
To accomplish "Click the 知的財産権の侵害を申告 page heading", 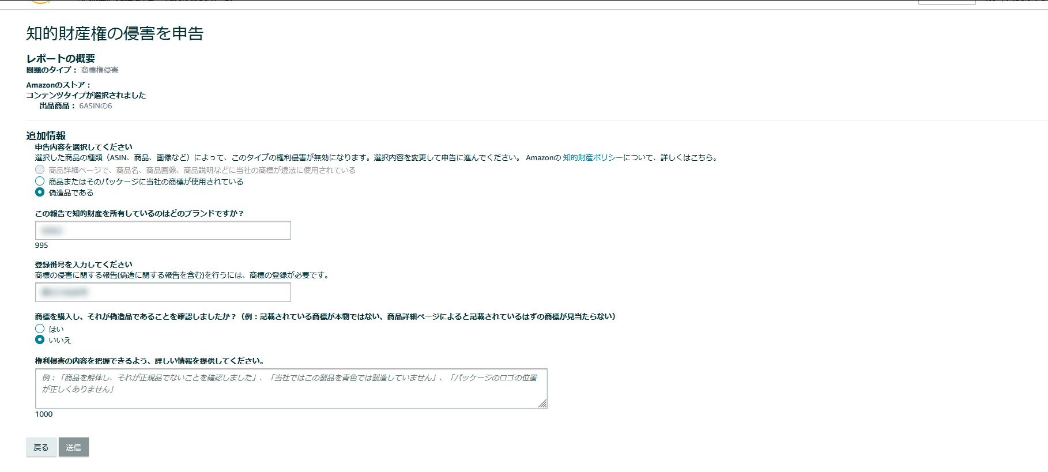I will click(x=115, y=33).
